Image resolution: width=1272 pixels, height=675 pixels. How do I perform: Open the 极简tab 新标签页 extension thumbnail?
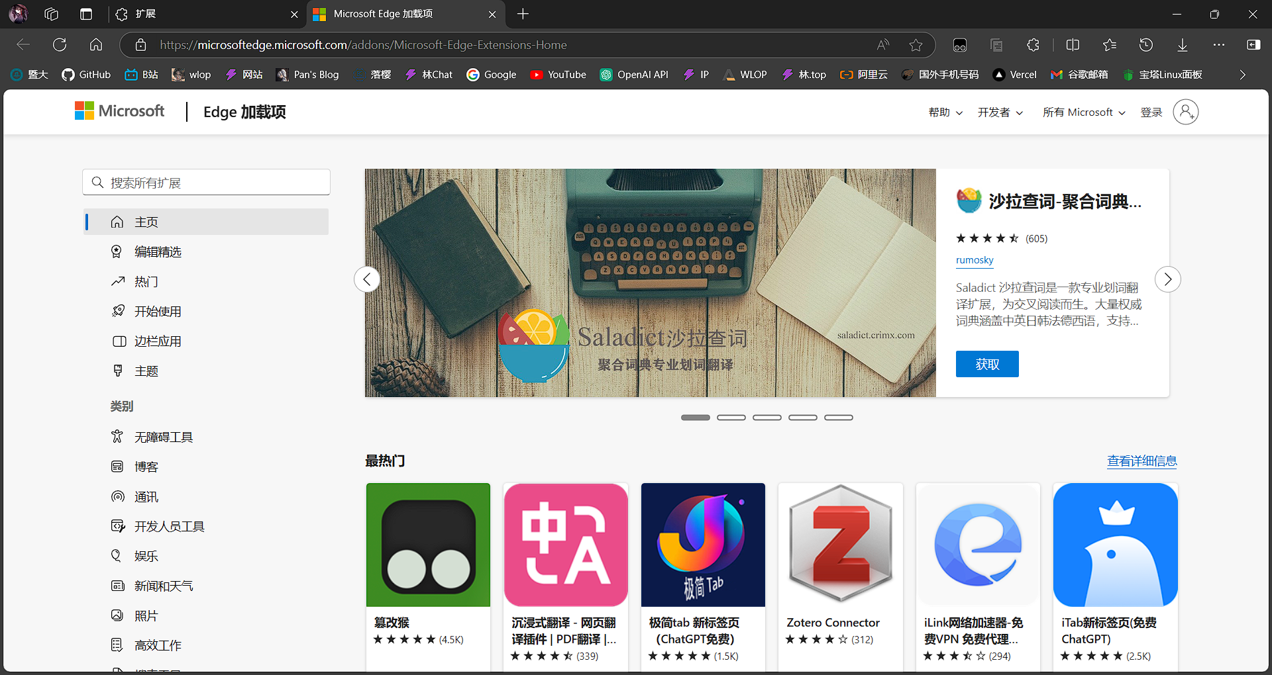(703, 545)
